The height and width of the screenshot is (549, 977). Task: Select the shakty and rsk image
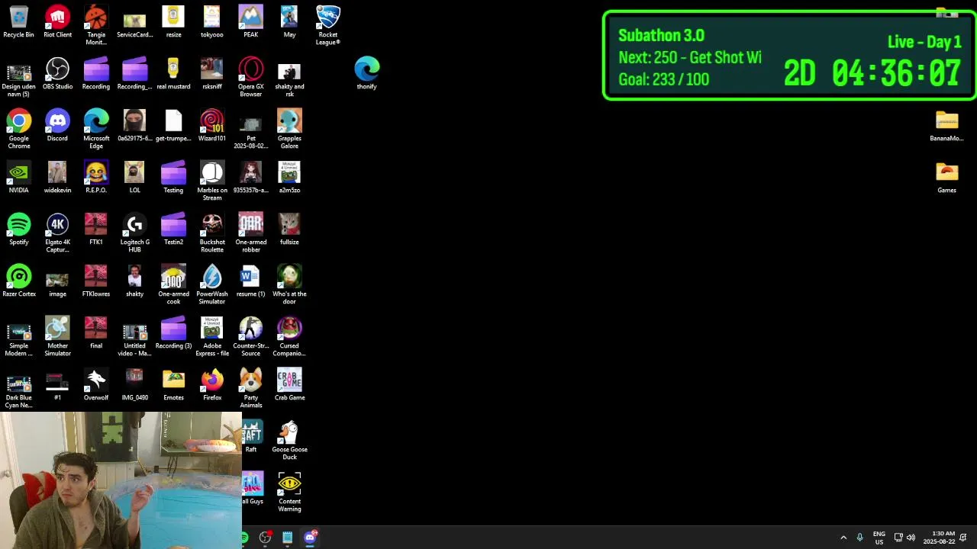click(289, 77)
